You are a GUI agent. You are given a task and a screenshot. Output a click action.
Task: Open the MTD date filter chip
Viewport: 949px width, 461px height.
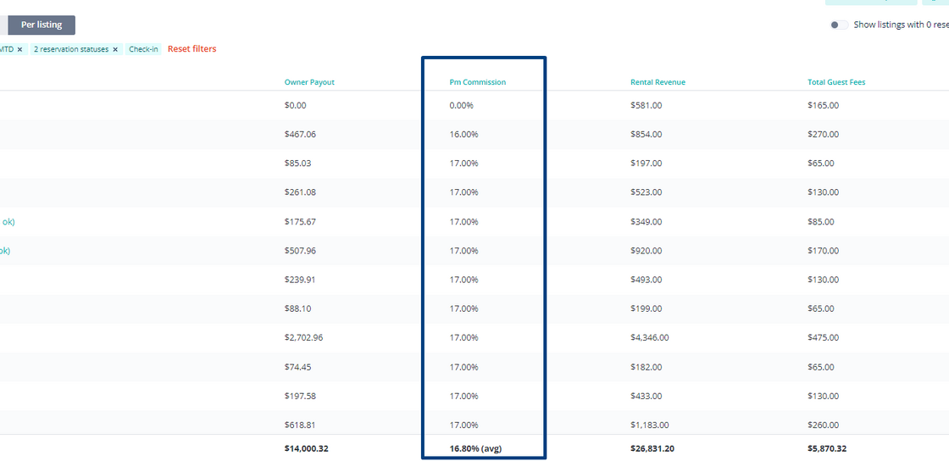coord(7,50)
